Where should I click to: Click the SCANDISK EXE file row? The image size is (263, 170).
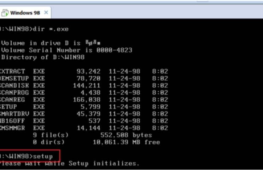coord(84,86)
